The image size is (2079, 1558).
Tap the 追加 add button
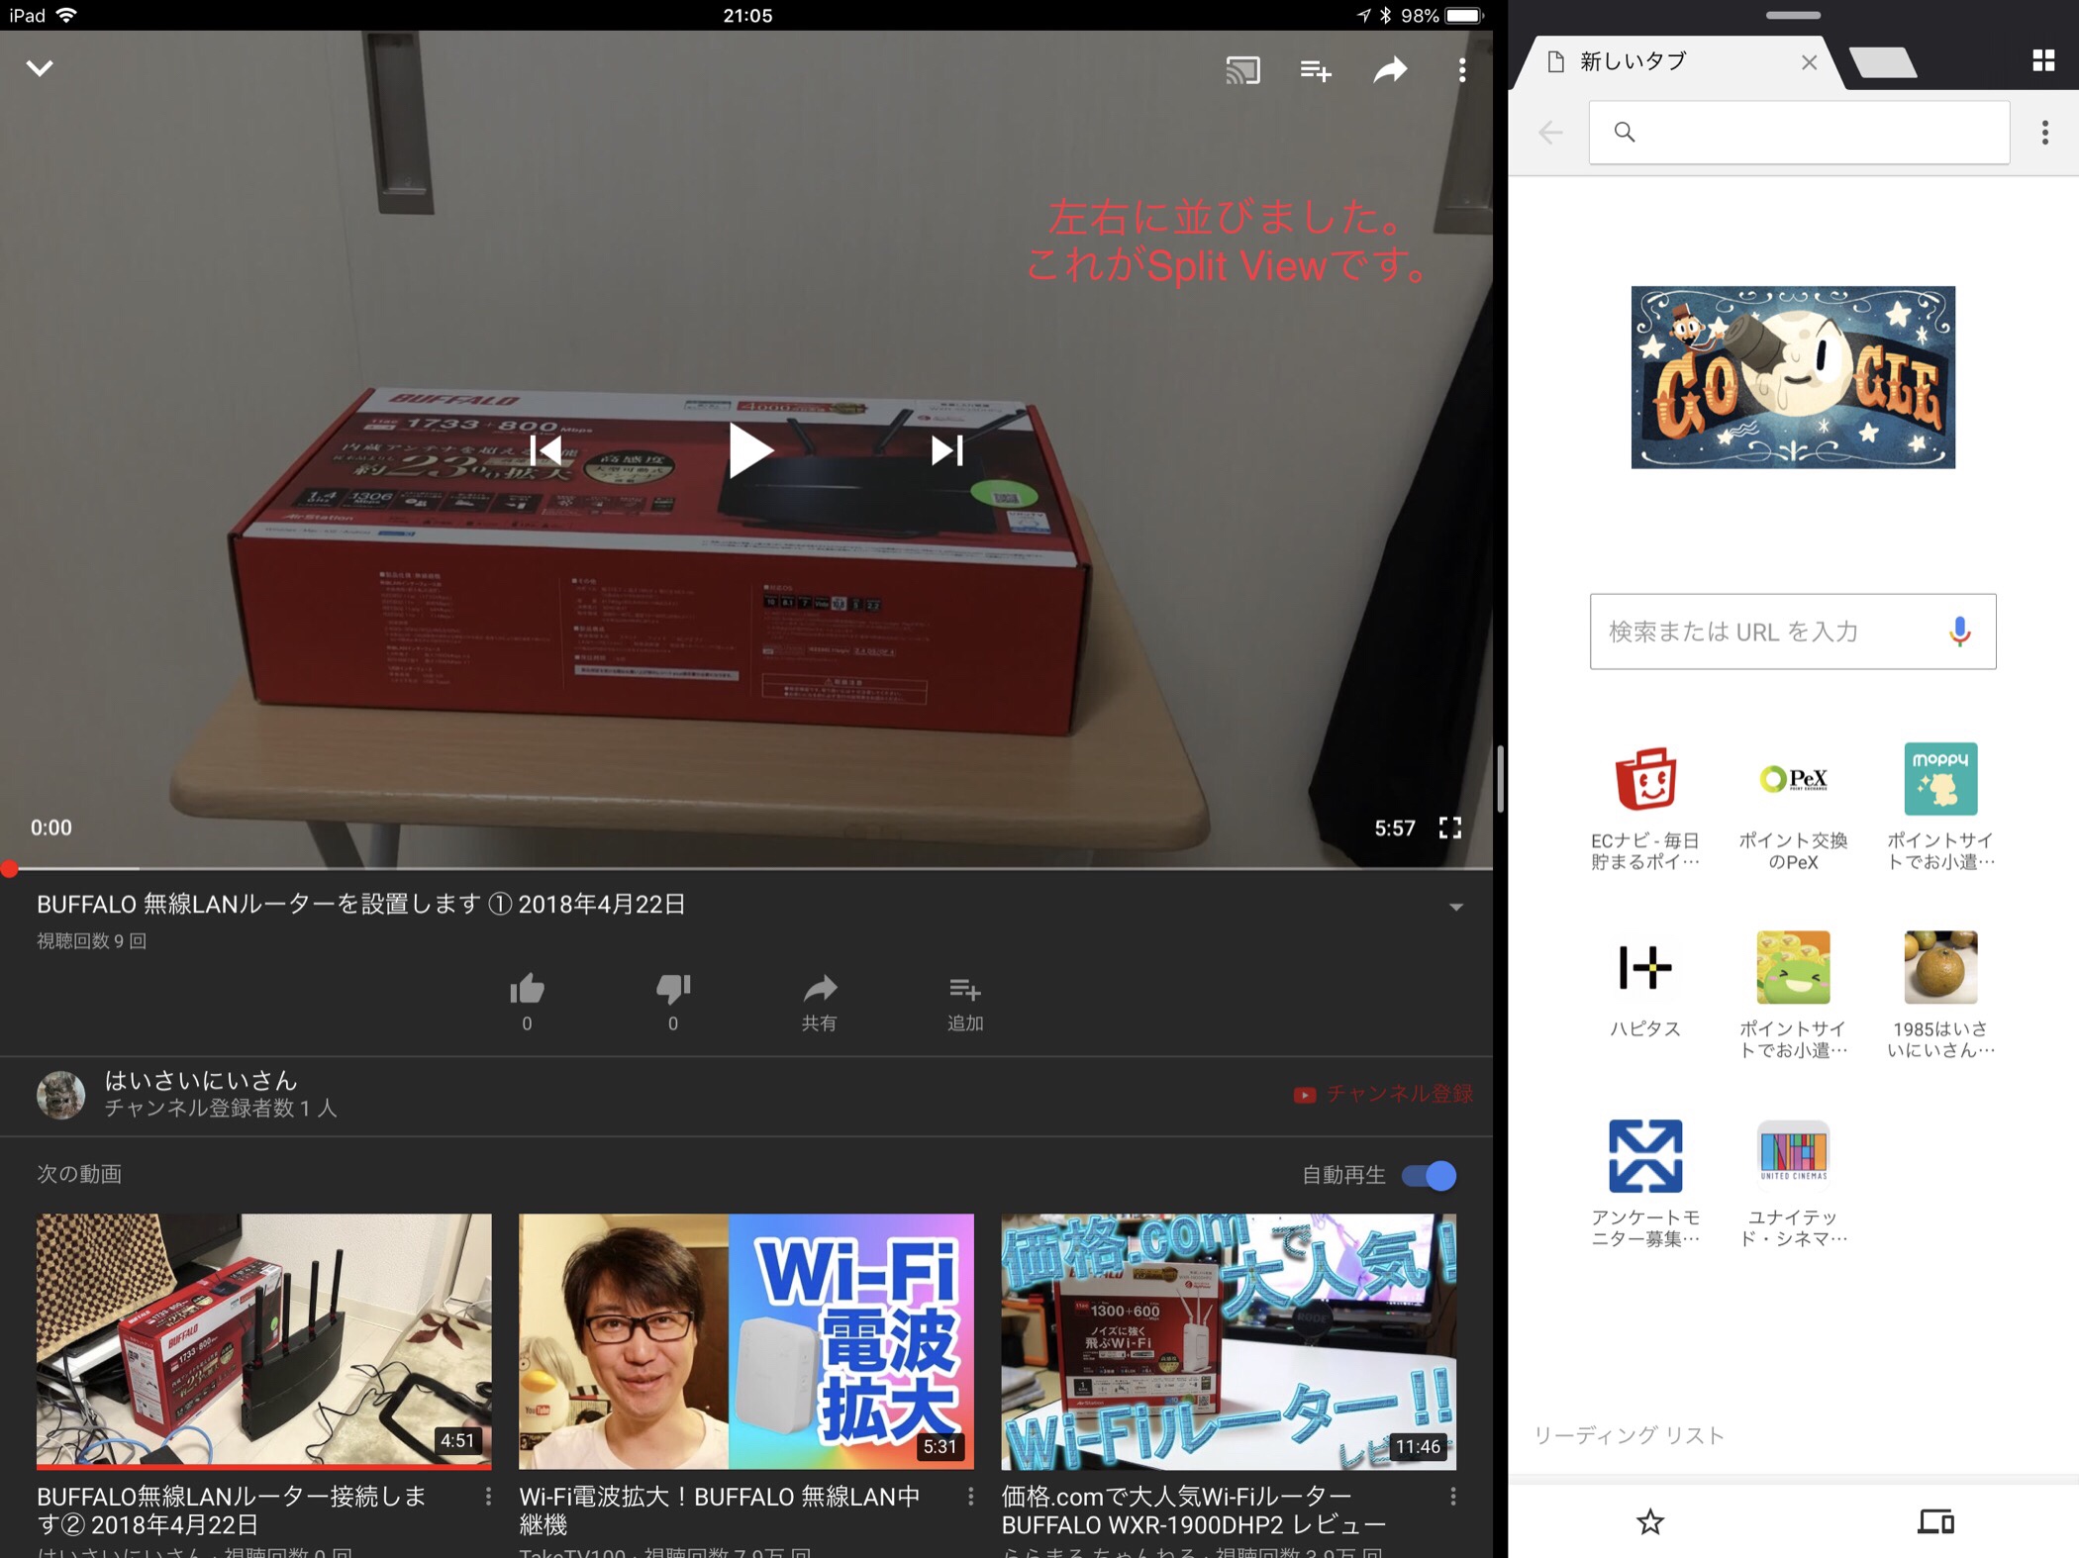coord(965,1002)
